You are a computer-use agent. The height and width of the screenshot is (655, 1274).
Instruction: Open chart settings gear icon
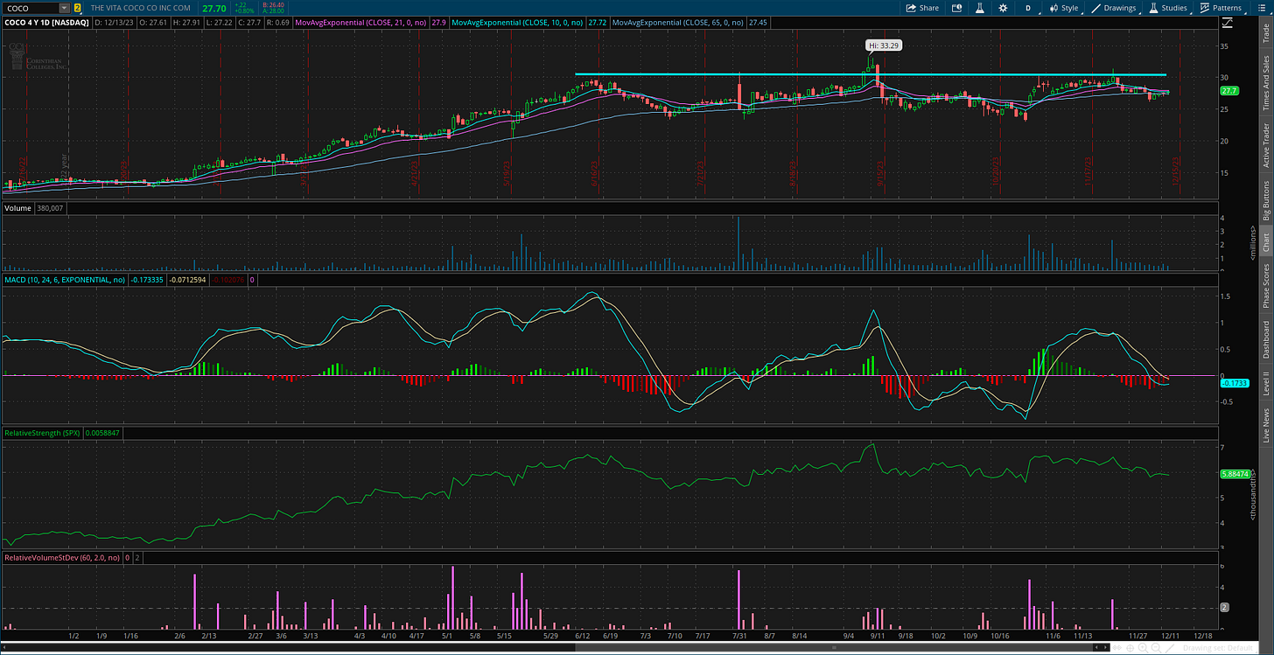(1003, 8)
